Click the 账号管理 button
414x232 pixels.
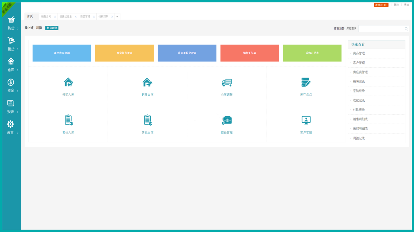click(52, 28)
